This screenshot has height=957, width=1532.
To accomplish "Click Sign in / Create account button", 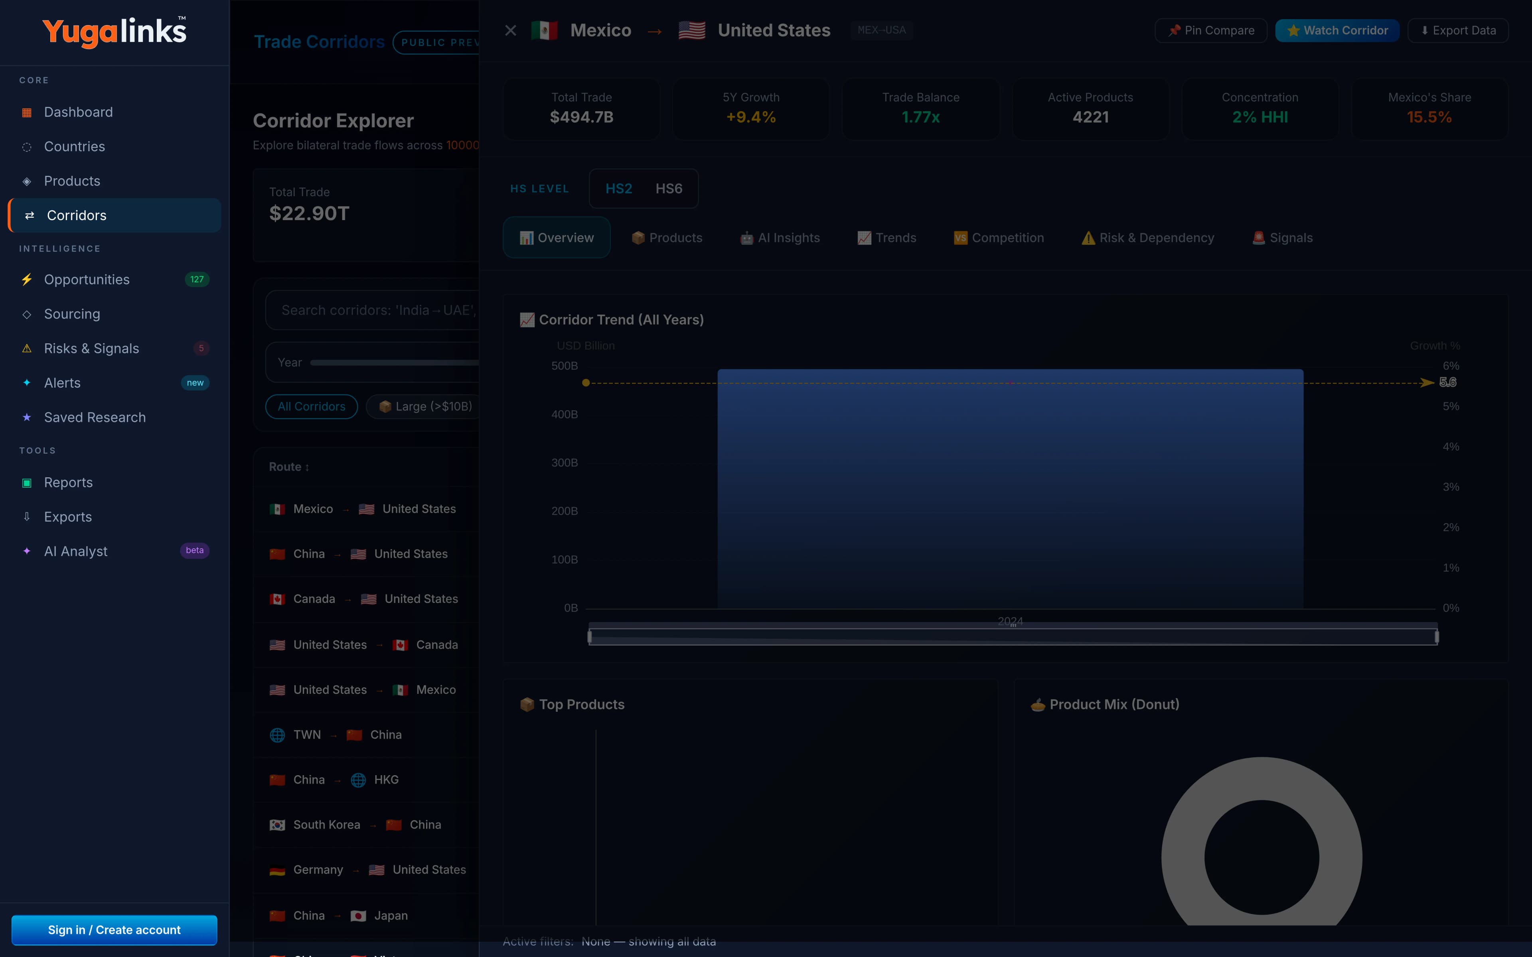I will [x=114, y=930].
